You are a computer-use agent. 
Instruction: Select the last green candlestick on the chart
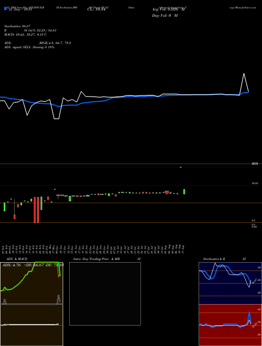[184, 191]
